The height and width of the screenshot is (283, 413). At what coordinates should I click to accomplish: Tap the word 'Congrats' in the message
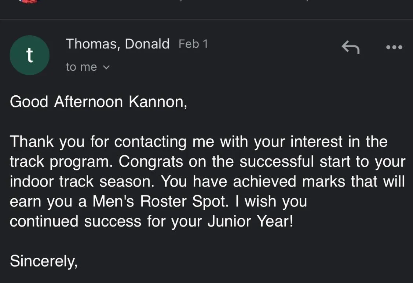(151, 162)
